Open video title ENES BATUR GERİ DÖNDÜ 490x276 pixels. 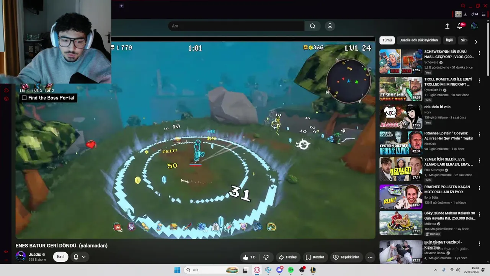[62, 246]
